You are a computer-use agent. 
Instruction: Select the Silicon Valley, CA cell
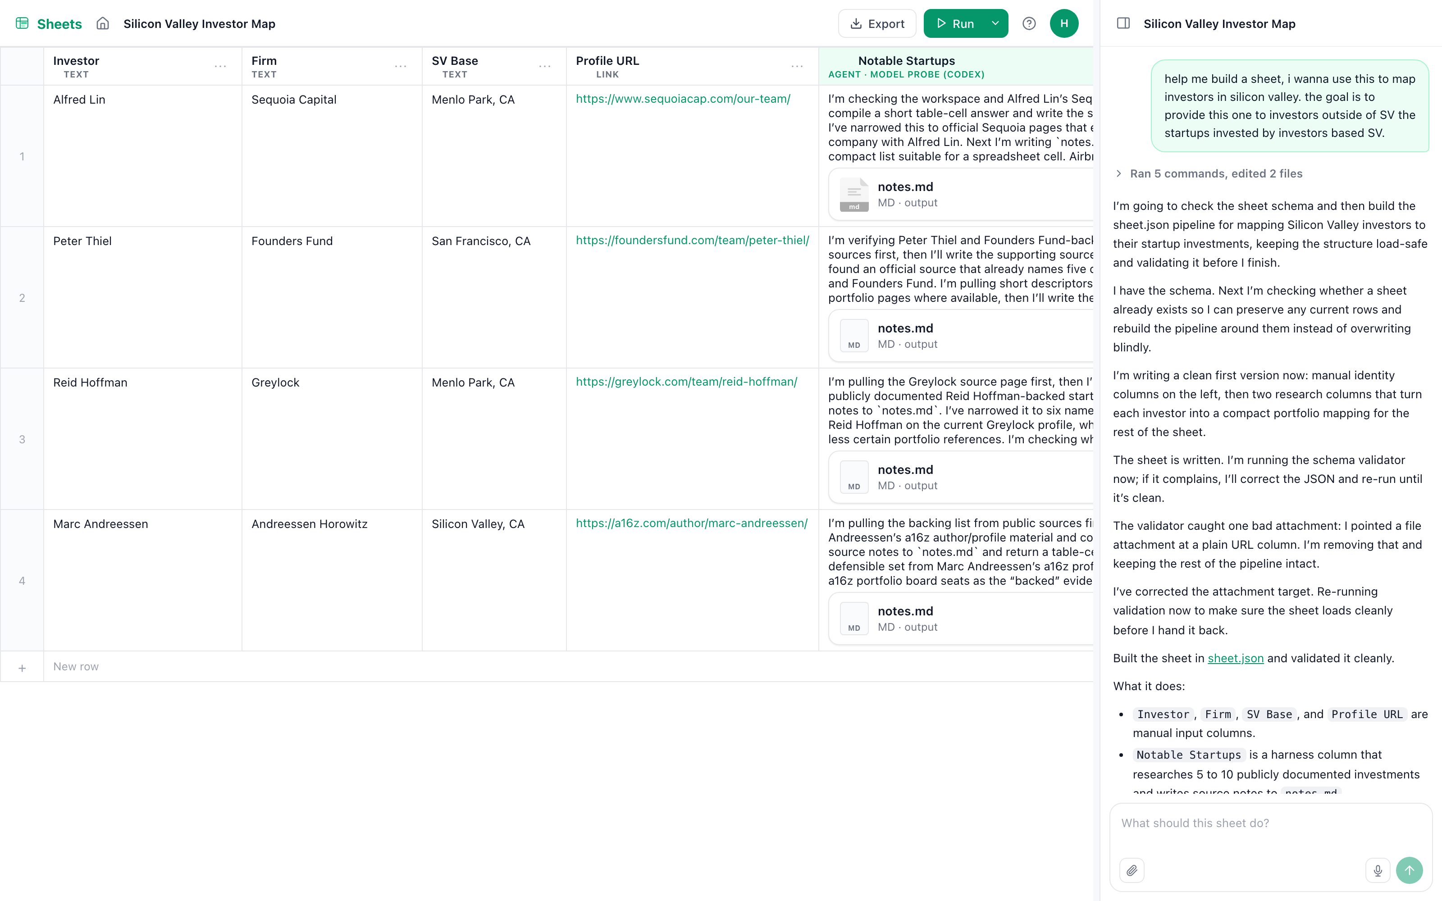[494, 580]
